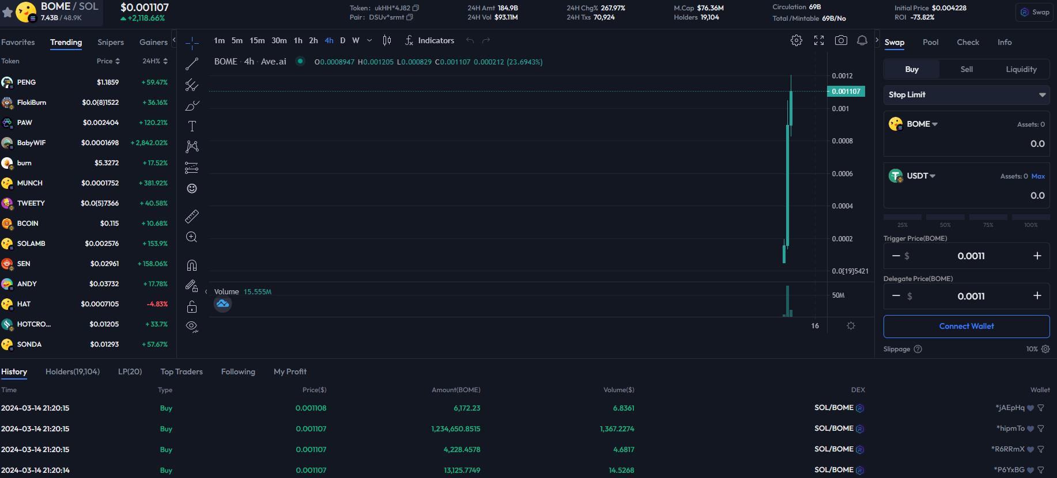Open the Trending tab
The image size is (1057, 478).
coord(66,42)
